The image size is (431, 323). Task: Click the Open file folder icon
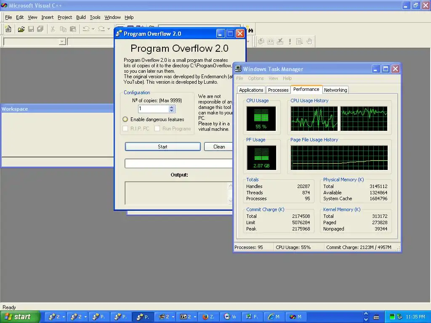point(21,29)
